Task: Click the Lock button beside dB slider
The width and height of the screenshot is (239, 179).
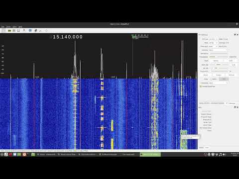Action: click(234, 65)
